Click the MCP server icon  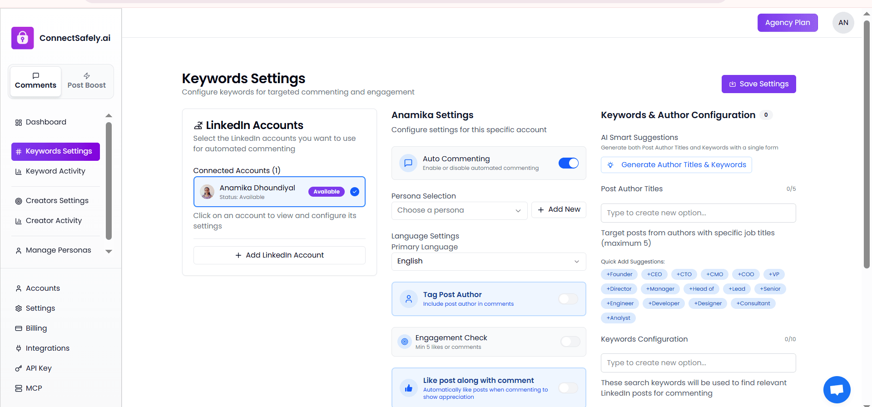[19, 388]
